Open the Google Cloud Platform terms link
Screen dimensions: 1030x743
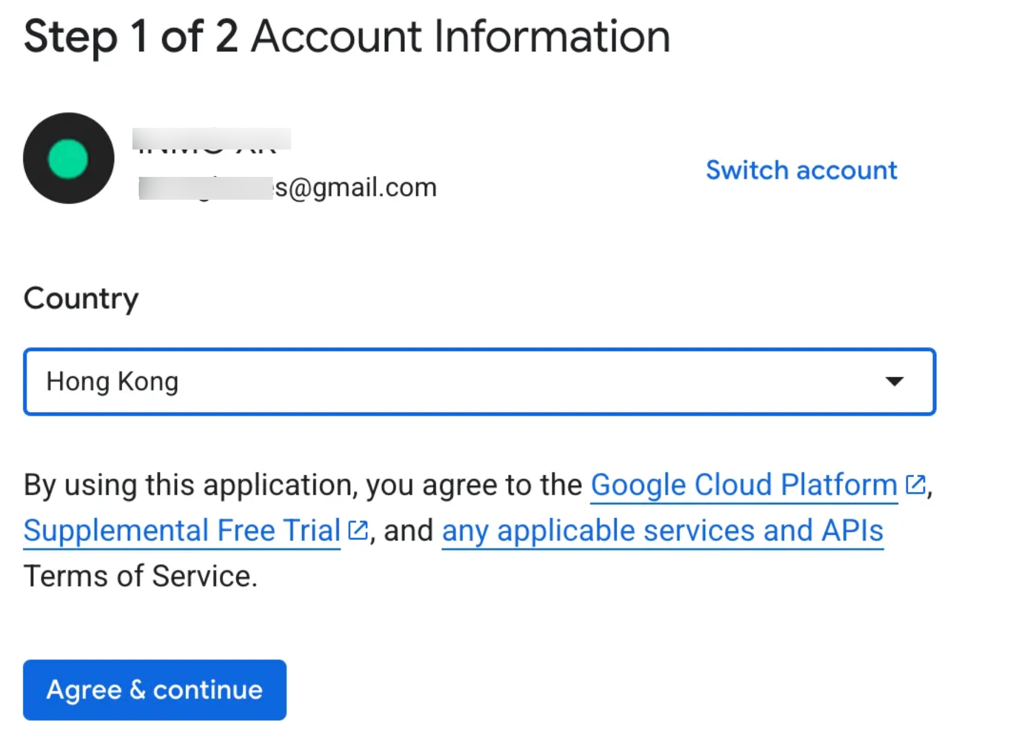743,485
